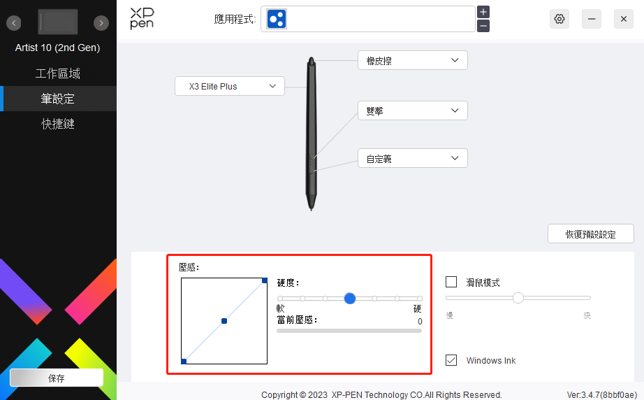This screenshot has width=644, height=400.
Task: Remove application with the minus icon
Action: [483, 26]
